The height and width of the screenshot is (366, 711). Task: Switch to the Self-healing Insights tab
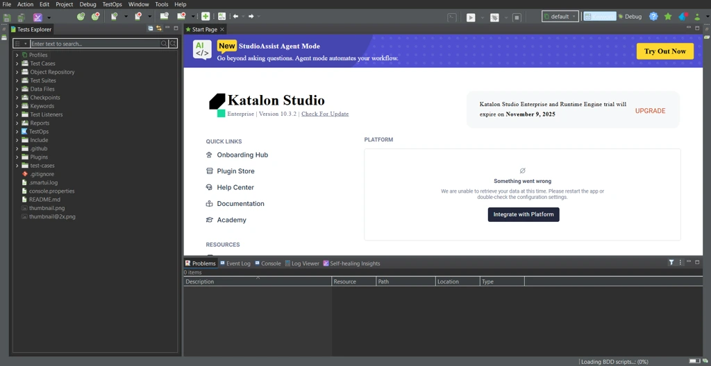click(351, 263)
